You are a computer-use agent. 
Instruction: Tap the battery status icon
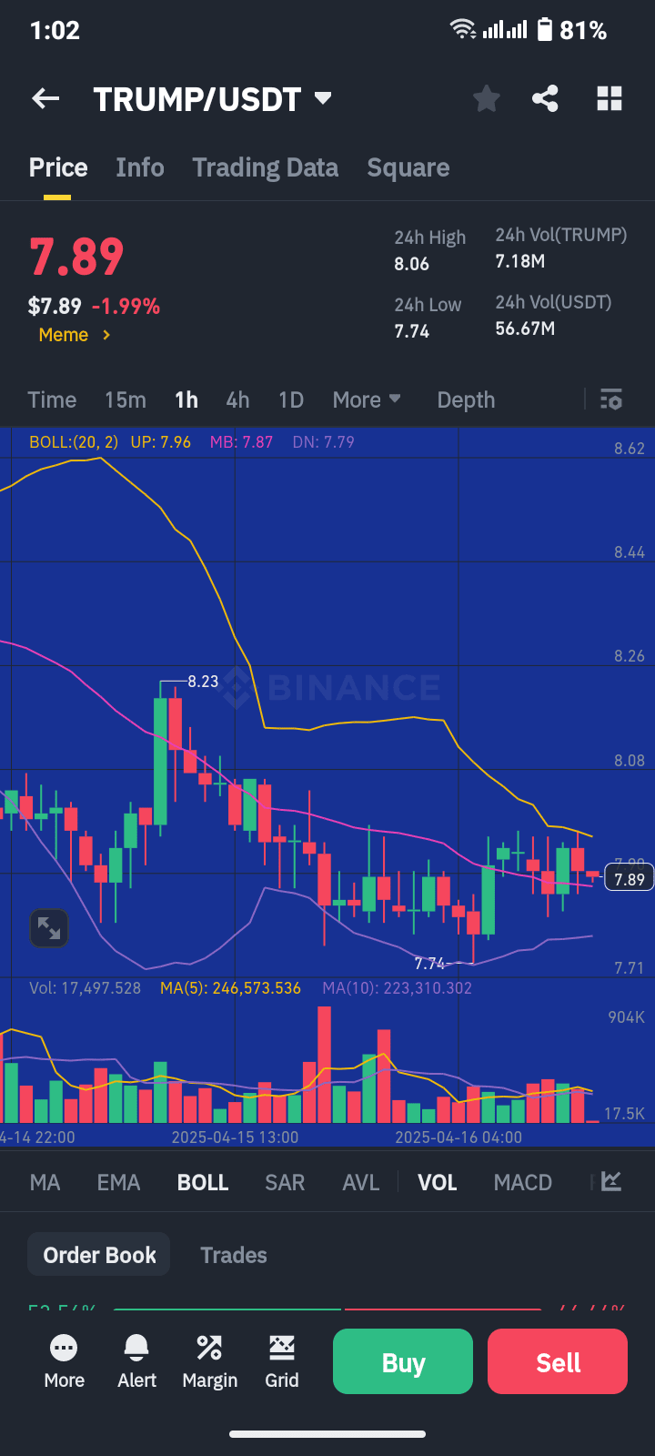pos(544,30)
